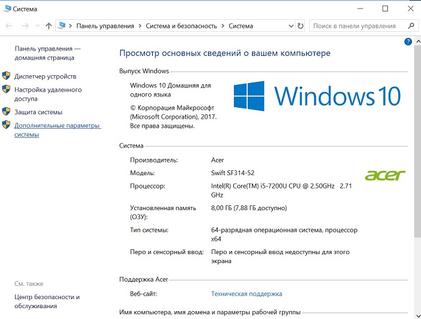Open Дополнительные параметры системы link
This screenshot has width=421, height=319.
(x=58, y=130)
